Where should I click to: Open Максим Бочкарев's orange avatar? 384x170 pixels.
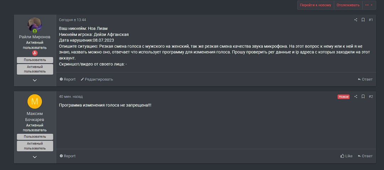(x=35, y=102)
